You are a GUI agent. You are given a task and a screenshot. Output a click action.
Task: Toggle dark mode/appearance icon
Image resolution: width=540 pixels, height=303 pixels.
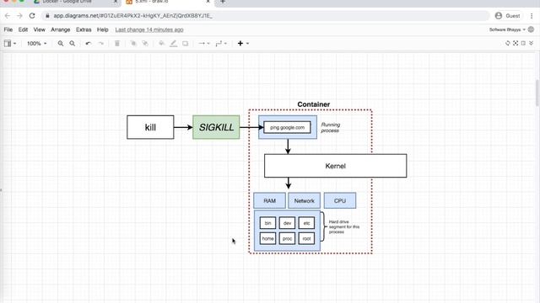508,43
